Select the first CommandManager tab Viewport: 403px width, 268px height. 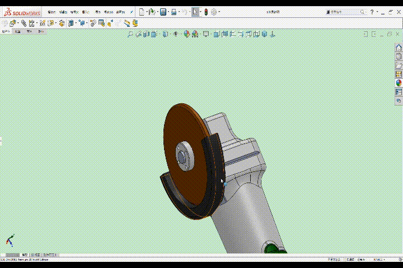(x=6, y=32)
